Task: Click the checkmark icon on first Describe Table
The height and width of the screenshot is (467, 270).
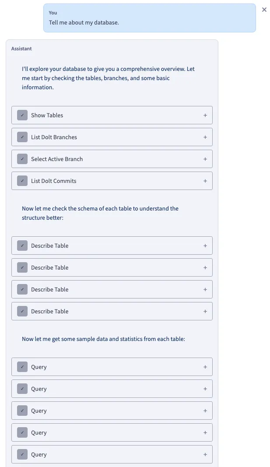Action: pyautogui.click(x=22, y=246)
